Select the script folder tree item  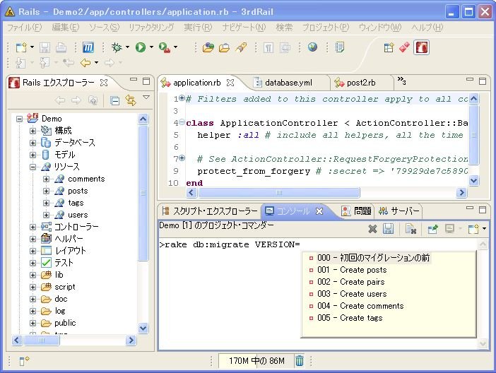point(65,287)
